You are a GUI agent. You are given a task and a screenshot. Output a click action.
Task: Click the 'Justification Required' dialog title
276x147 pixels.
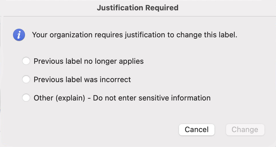[x=138, y=8]
